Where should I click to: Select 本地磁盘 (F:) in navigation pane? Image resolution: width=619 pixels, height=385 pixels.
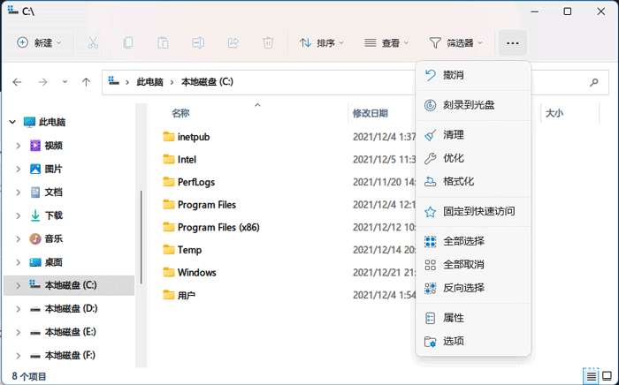[69, 355]
